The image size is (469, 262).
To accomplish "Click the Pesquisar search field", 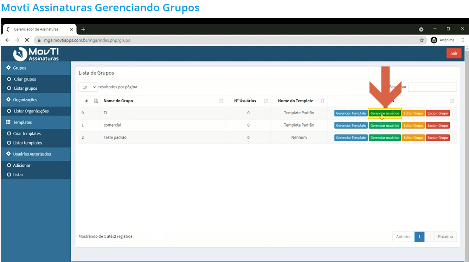I will click(x=432, y=87).
